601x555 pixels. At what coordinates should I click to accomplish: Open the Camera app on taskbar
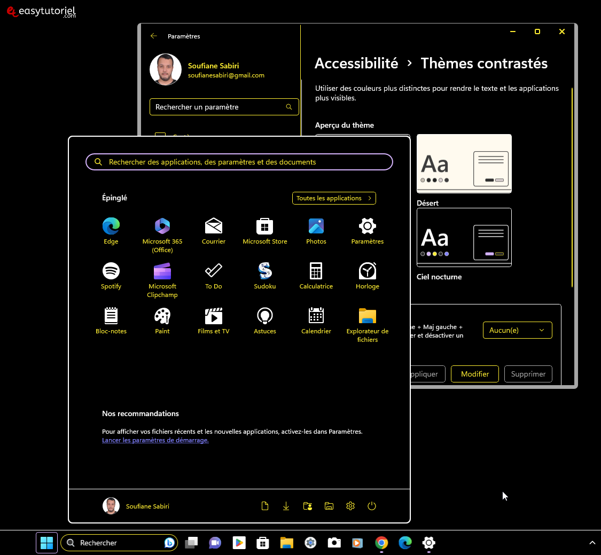point(334,542)
